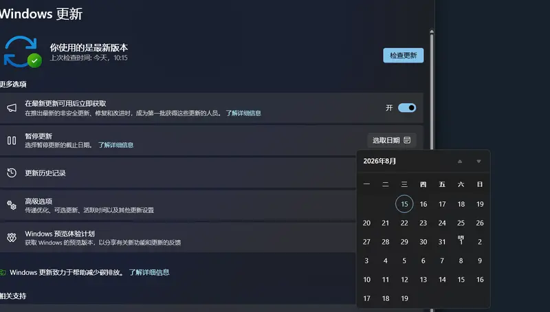Open 了解详细信息 link about carbon emissions
The height and width of the screenshot is (312, 550).
(x=149, y=272)
